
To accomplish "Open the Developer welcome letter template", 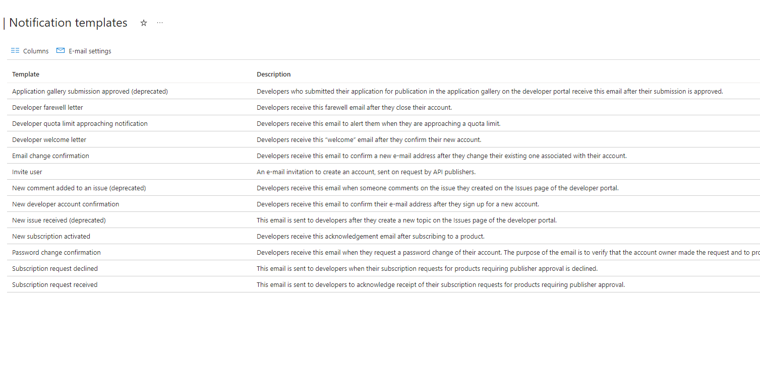I will (49, 139).
